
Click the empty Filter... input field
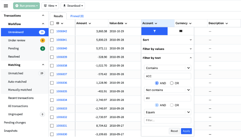[x=168, y=120]
